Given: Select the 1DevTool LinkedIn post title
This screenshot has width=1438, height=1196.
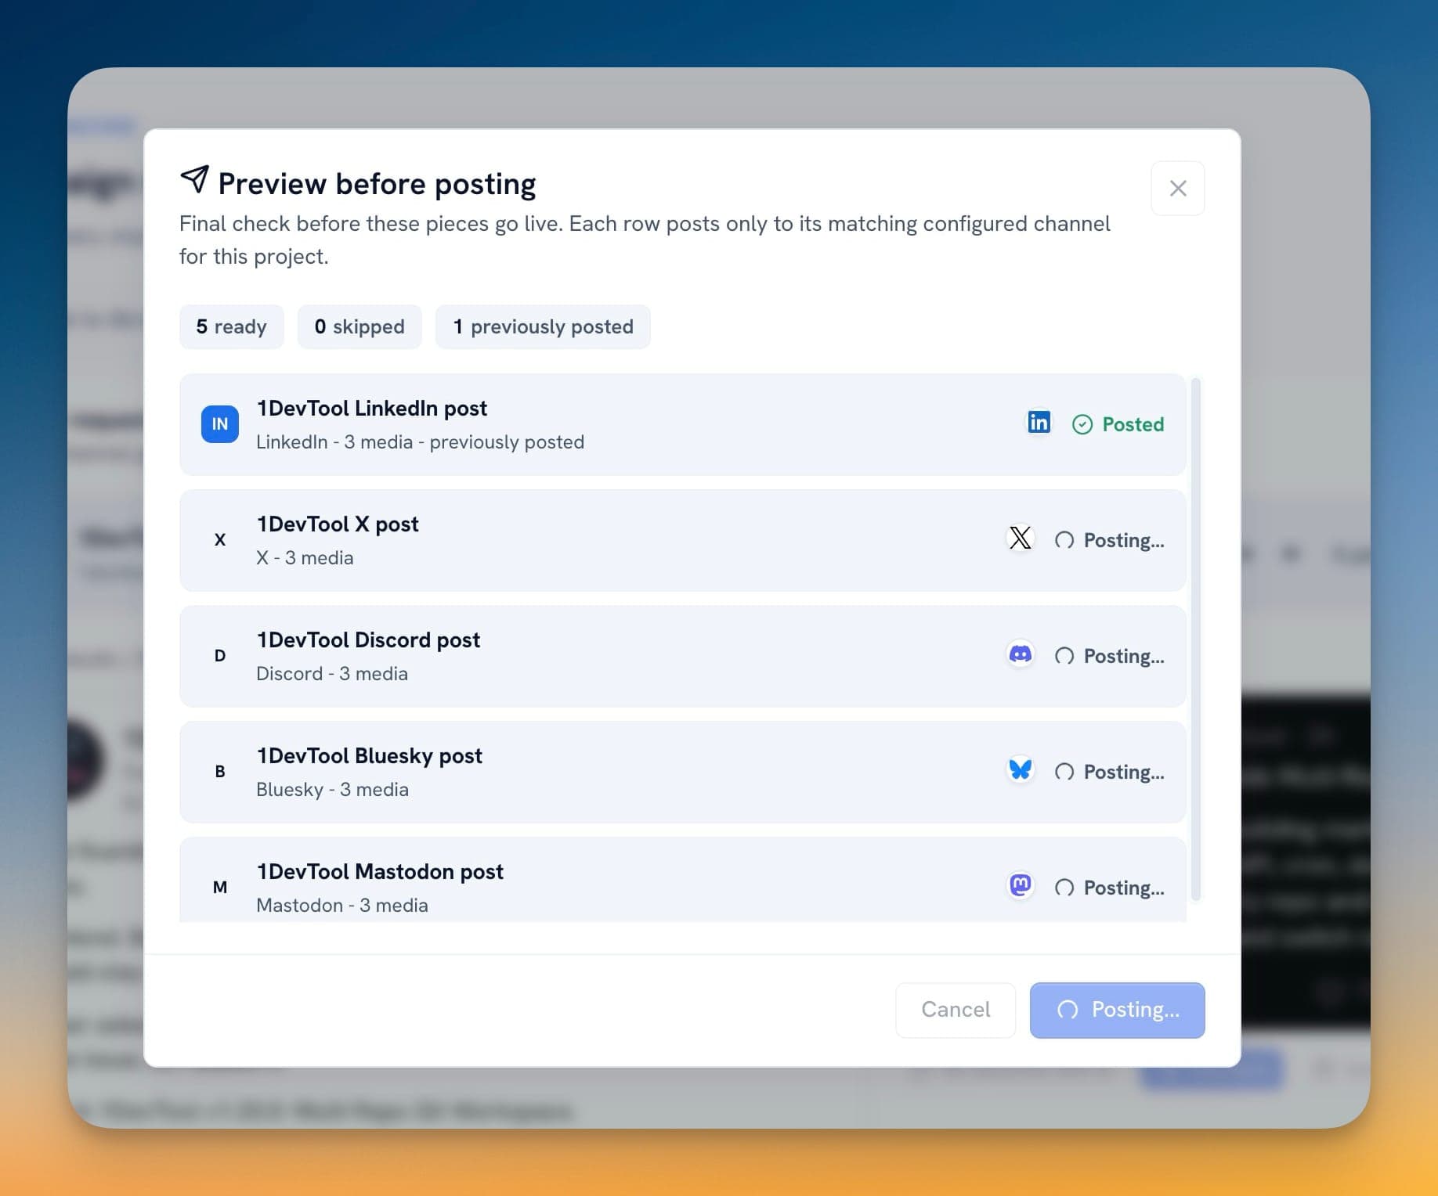Looking at the screenshot, I should [x=371, y=408].
